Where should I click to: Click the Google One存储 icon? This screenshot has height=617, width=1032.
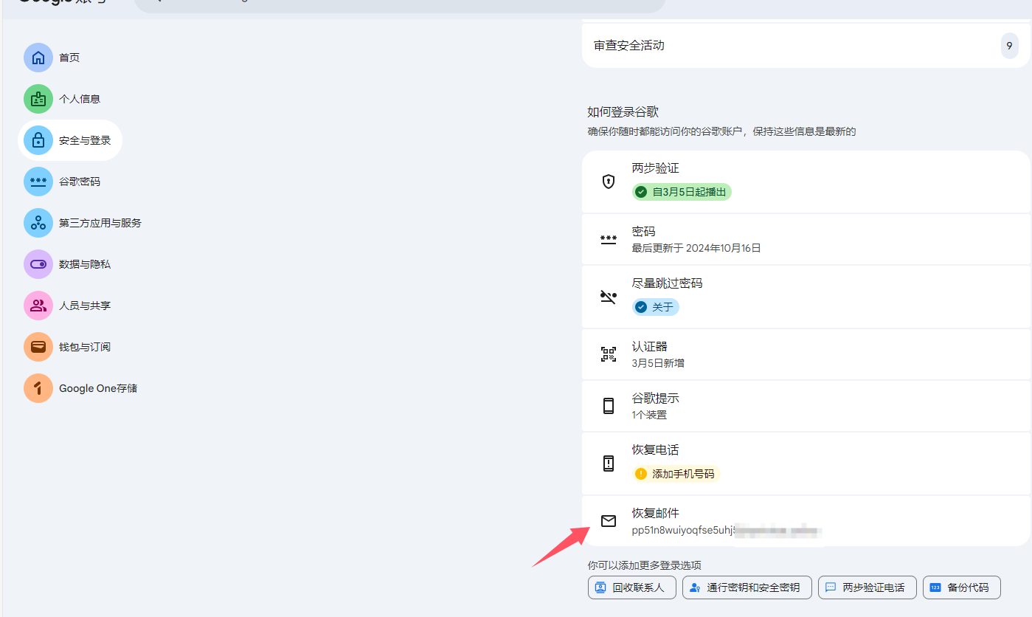point(38,388)
